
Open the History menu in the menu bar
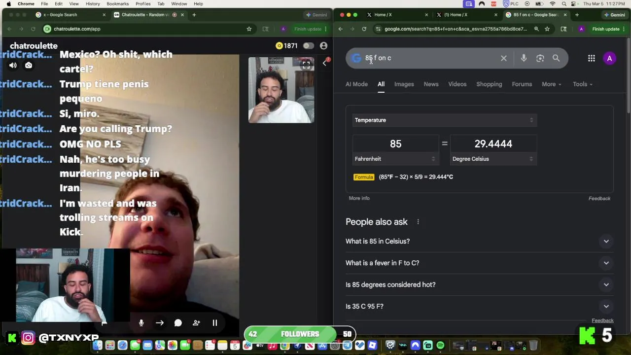click(x=93, y=4)
